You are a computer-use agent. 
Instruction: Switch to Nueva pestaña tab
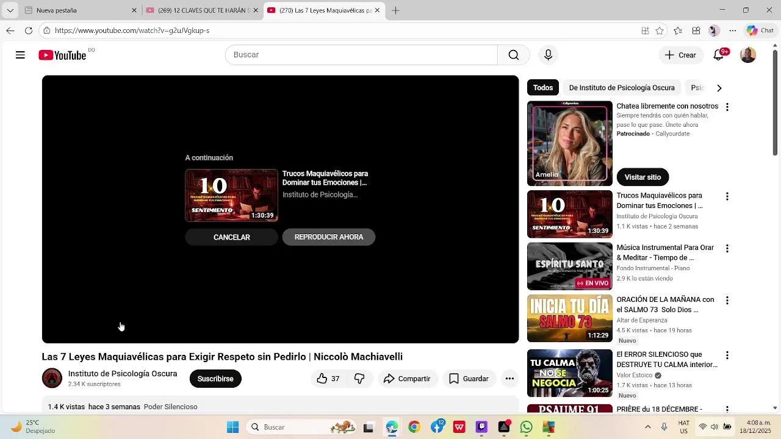click(81, 10)
